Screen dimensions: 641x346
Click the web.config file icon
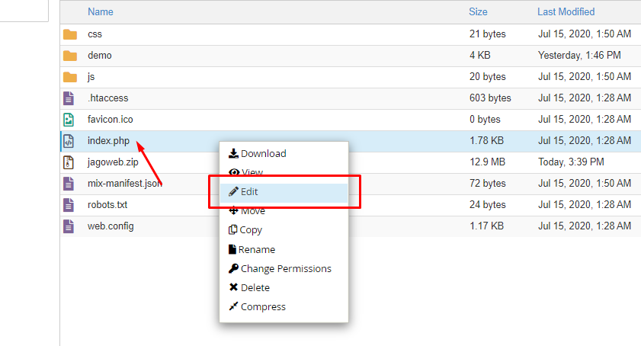point(69,226)
